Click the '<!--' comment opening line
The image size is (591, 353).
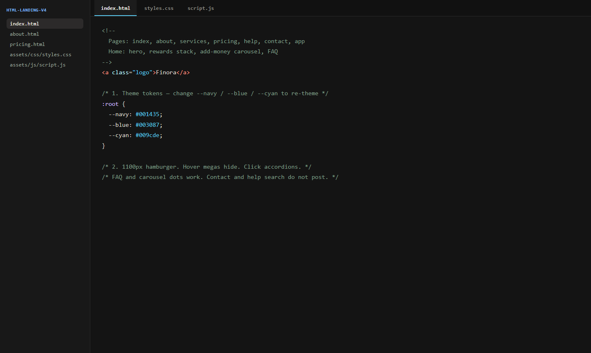point(108,31)
